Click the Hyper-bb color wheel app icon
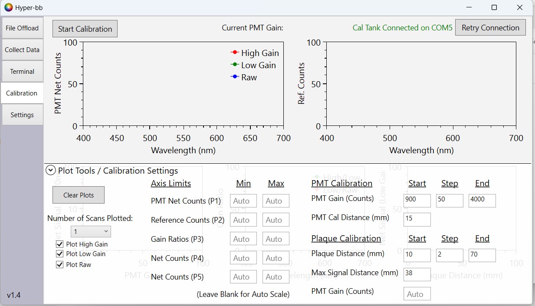The width and height of the screenshot is (535, 306). click(9, 7)
